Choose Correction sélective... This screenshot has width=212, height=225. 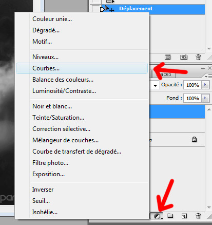click(x=61, y=129)
